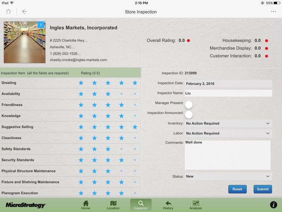
Task: Go back using the left arrow icon
Action: pyautogui.click(x=24, y=12)
